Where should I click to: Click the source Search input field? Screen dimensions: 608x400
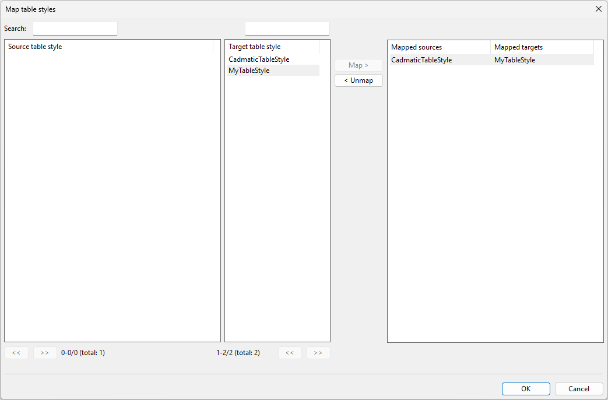coord(75,29)
